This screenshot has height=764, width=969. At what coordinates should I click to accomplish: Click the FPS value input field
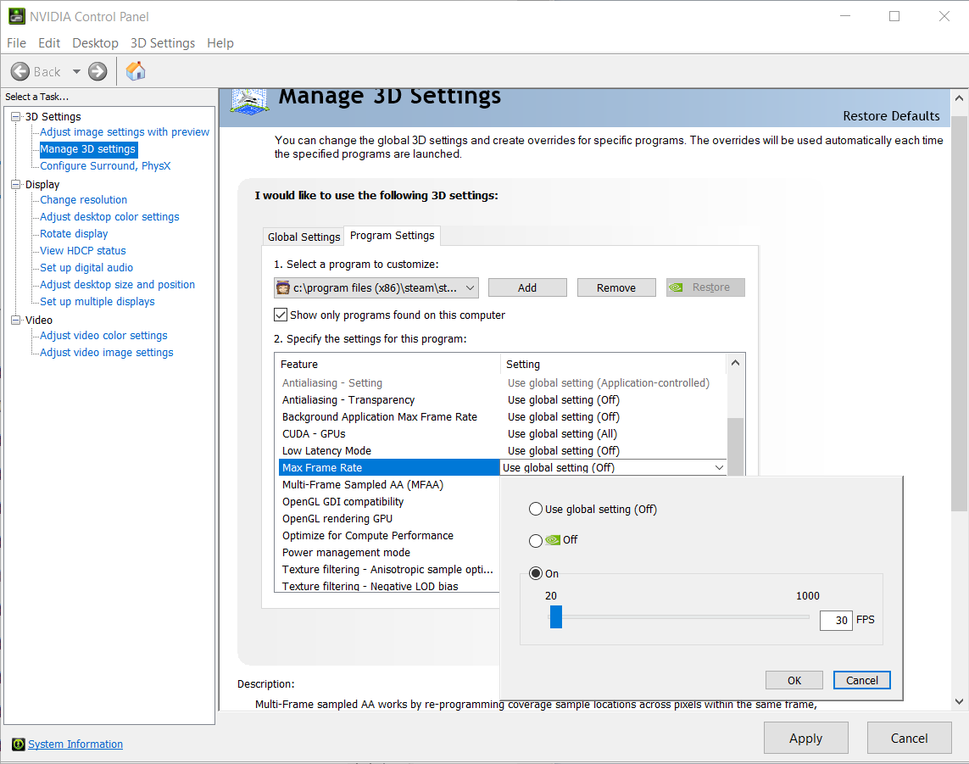pyautogui.click(x=836, y=620)
